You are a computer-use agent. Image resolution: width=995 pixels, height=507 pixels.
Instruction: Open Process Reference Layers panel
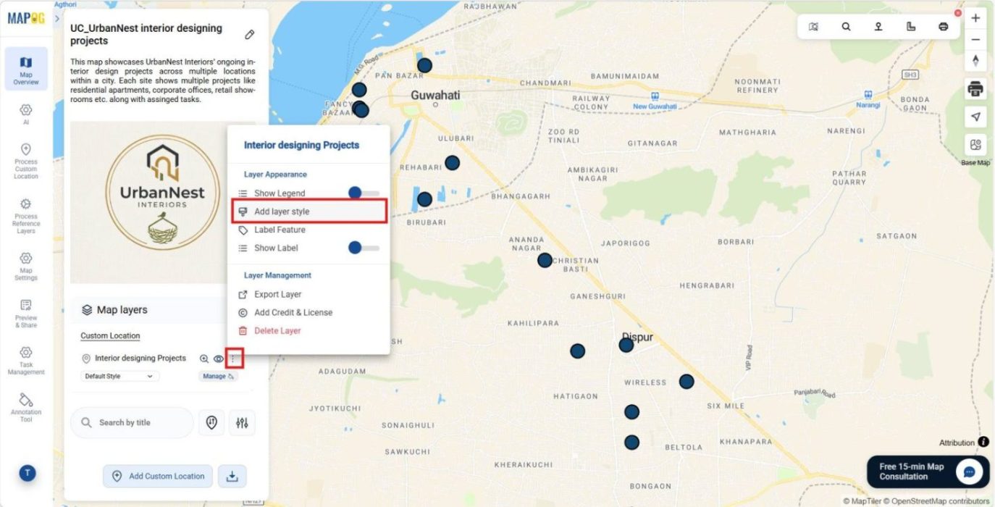26,214
